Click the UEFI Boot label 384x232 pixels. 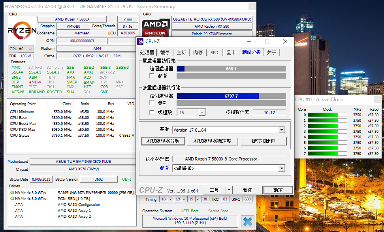click(x=190, y=211)
